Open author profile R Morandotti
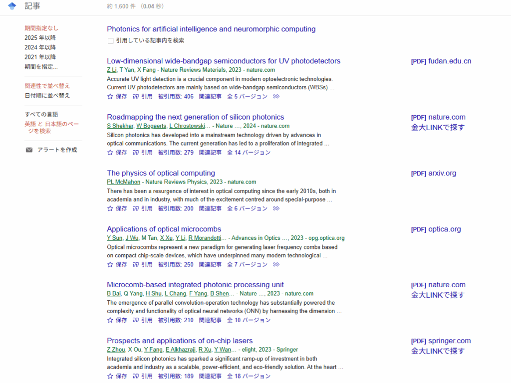The image size is (511, 383). tap(205, 238)
